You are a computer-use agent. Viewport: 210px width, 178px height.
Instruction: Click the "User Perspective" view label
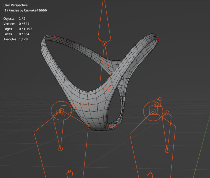click(x=15, y=5)
